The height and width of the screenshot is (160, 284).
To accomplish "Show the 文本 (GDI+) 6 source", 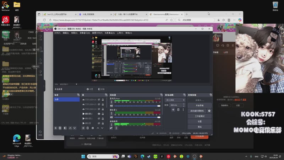I will (99, 100).
